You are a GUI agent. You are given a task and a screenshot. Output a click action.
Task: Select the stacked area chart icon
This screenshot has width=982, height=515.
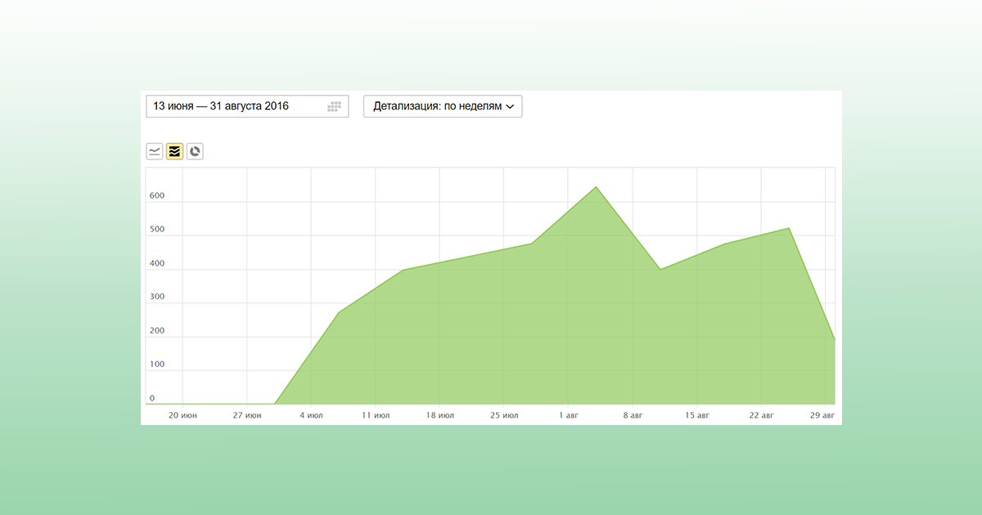(174, 151)
